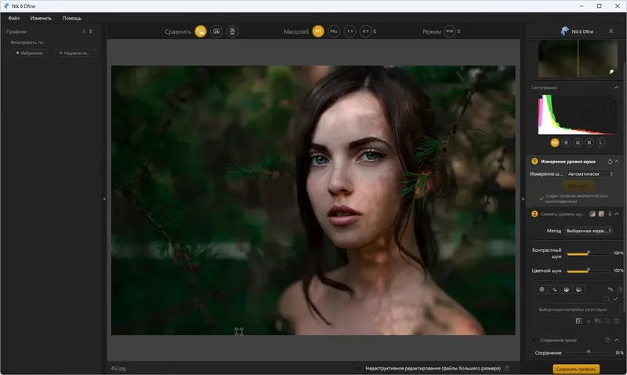Show the luminance (L) histogram
627x375 pixels.
[601, 142]
